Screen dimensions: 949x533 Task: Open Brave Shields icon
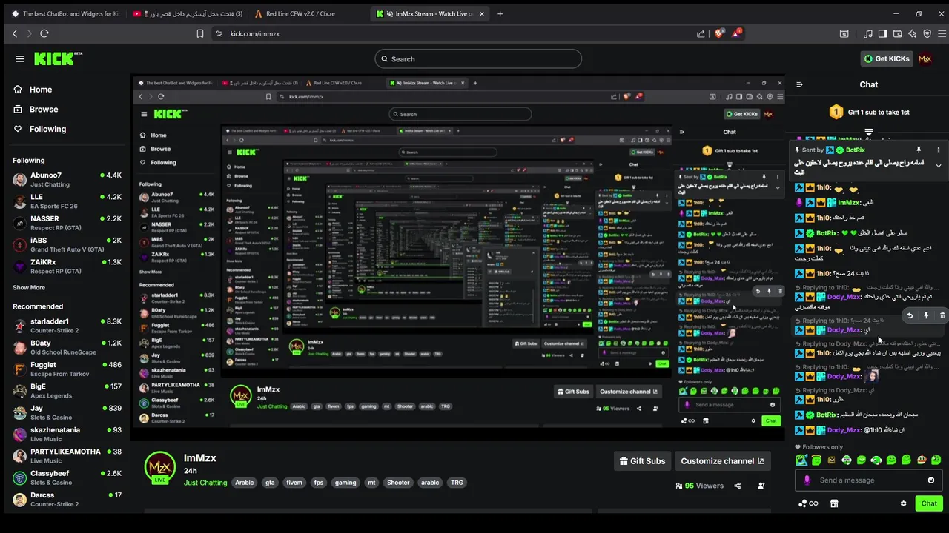pyautogui.click(x=718, y=33)
